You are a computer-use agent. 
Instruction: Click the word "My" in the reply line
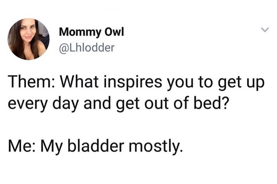48,146
